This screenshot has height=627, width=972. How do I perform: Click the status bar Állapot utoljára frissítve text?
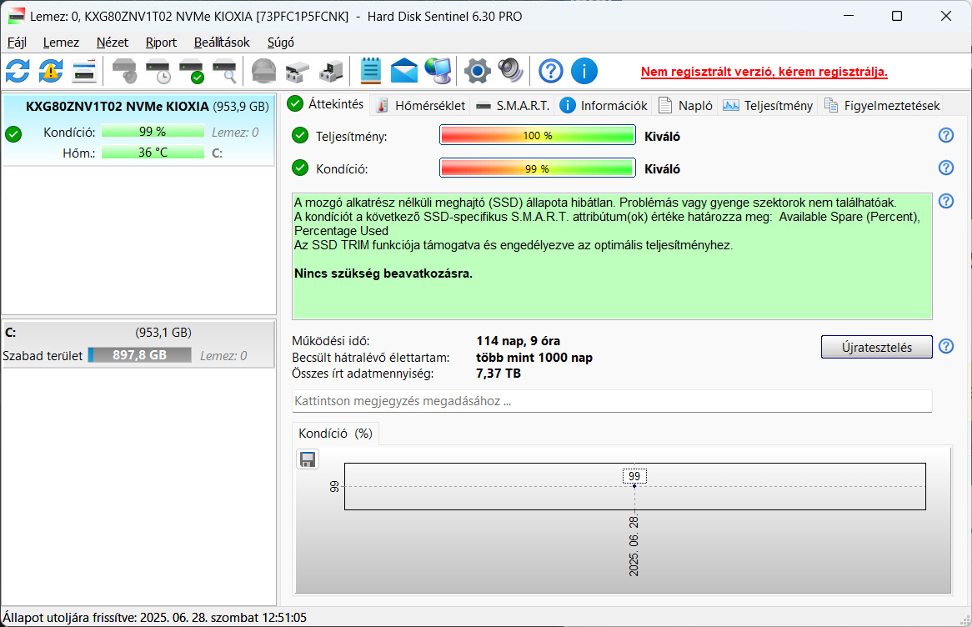[154, 618]
